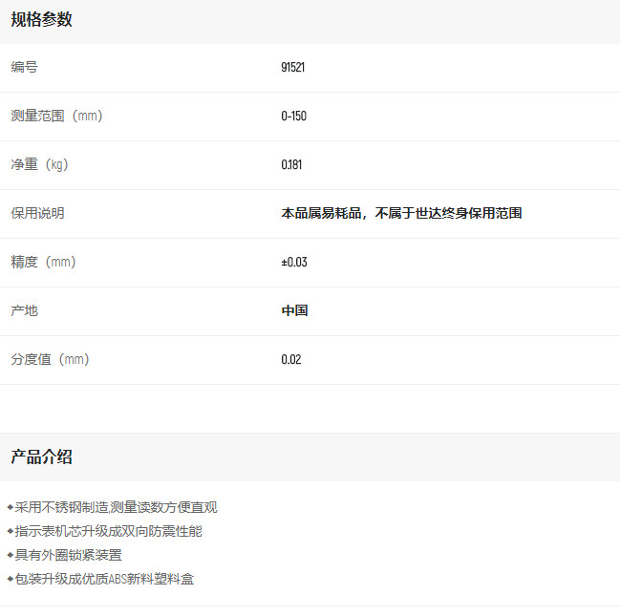The width and height of the screenshot is (620, 616).
Task: Click the diamond bullet before 具有外圈锁紧装置
Action: (11, 555)
